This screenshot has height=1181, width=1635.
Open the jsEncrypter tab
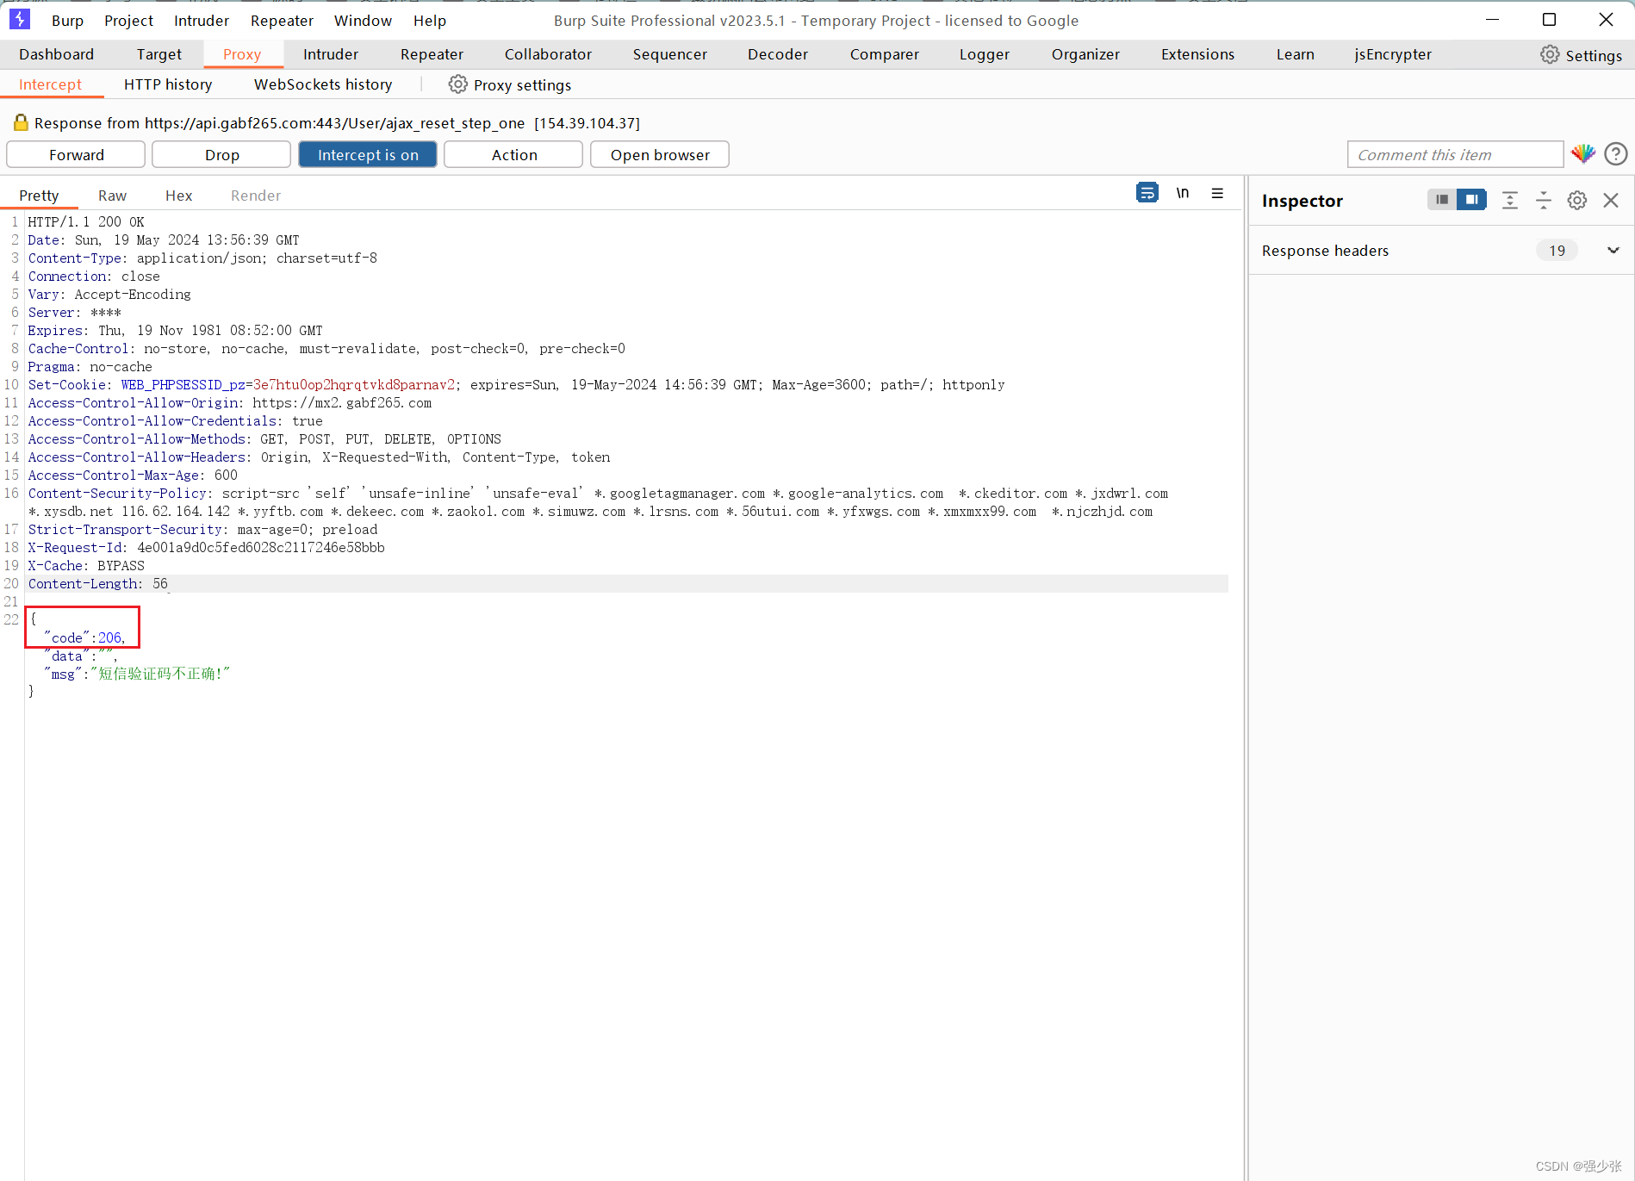click(1392, 54)
